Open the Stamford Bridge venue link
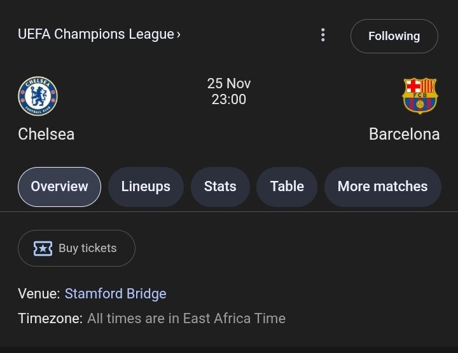The image size is (458, 353). pyautogui.click(x=115, y=293)
